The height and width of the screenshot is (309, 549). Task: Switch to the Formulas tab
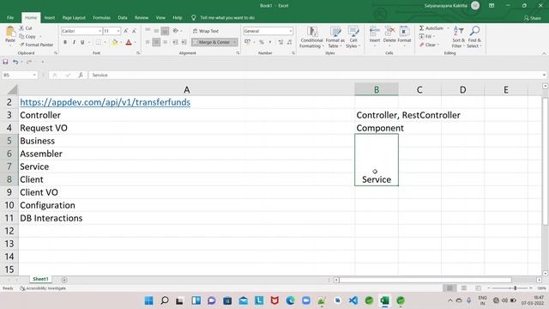coord(101,17)
